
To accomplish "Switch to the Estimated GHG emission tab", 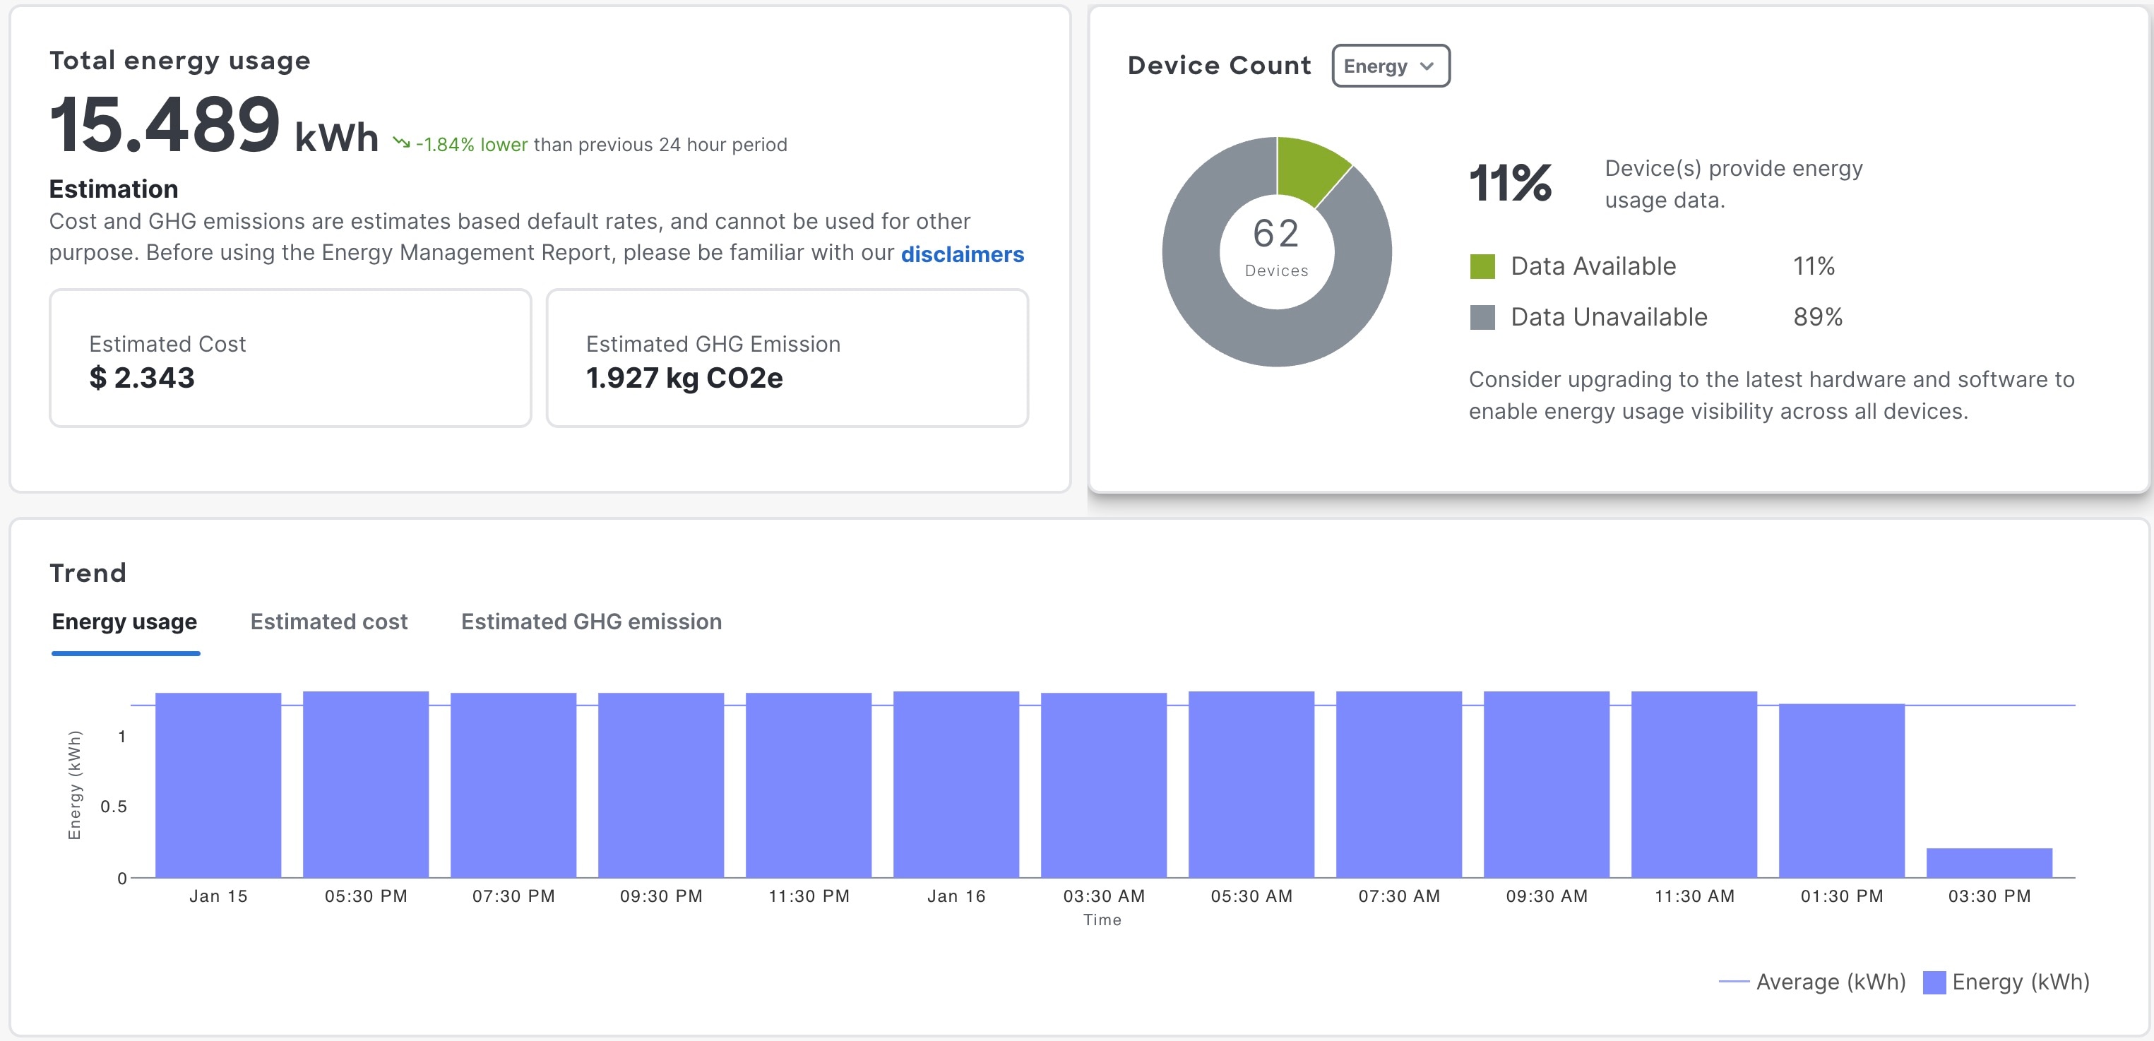I will (591, 621).
